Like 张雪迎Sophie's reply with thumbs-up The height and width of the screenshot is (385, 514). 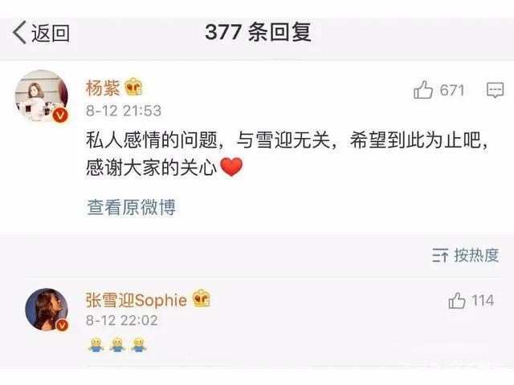coord(457,301)
